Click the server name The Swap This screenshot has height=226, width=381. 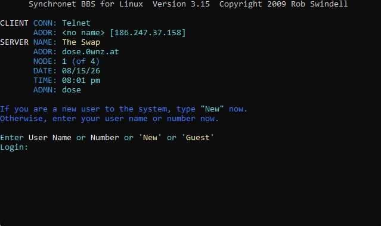tap(81, 42)
